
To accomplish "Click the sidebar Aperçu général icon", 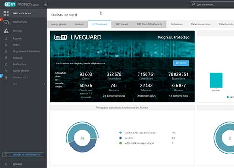I will click(x=6, y=71).
